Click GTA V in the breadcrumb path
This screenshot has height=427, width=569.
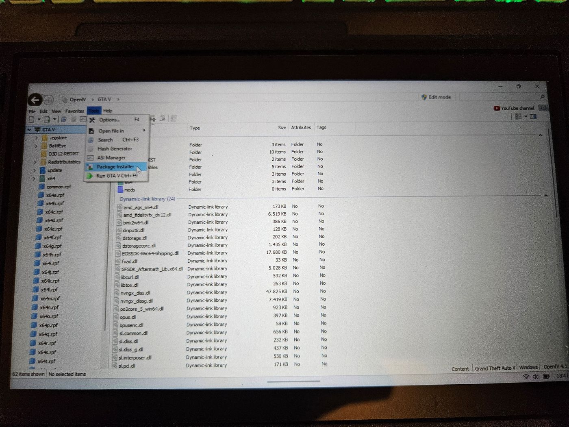pyautogui.click(x=104, y=99)
